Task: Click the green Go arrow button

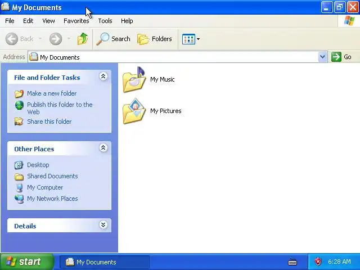Action: 336,57
